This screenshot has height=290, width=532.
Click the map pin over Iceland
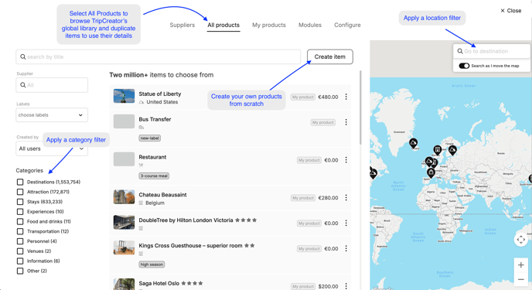413,143
